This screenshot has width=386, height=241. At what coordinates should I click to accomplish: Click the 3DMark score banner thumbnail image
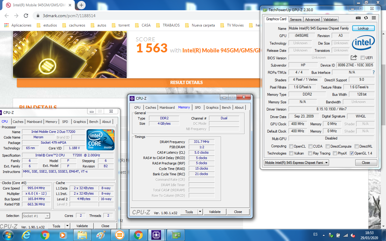click(70, 55)
